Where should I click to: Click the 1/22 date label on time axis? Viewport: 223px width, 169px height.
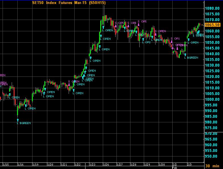point(77,164)
